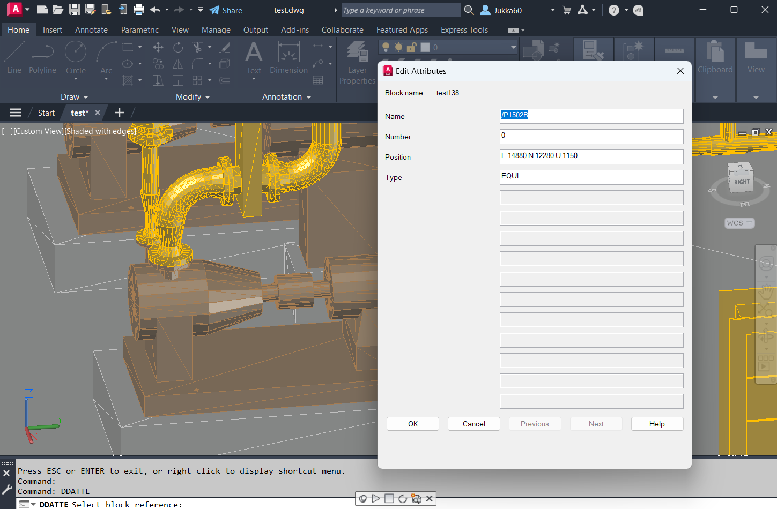Click the command line customize wrench icon
Viewport: 777px width, 509px height.
(x=7, y=489)
